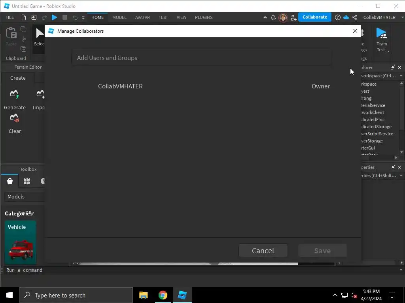Switch to the MODEL ribbon tab
The width and height of the screenshot is (405, 303).
[x=119, y=17]
